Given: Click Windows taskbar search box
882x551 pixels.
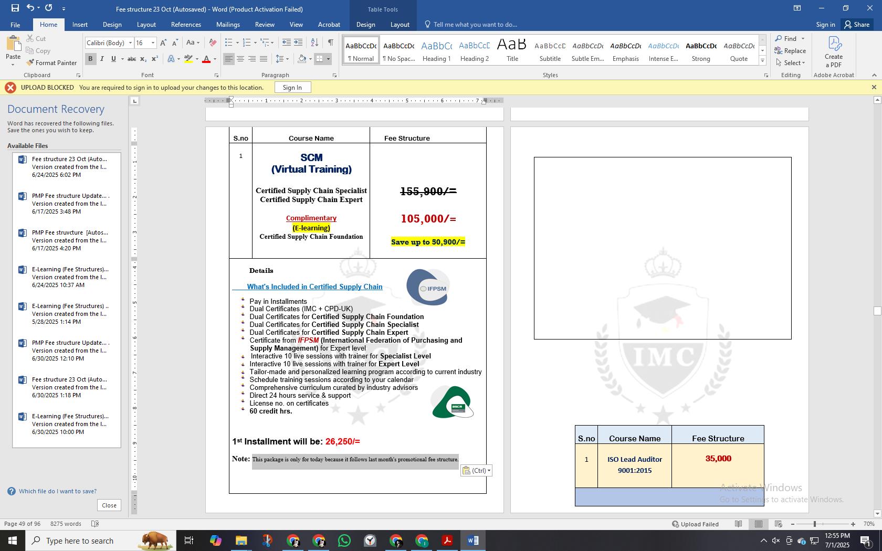Looking at the screenshot, I should (101, 541).
